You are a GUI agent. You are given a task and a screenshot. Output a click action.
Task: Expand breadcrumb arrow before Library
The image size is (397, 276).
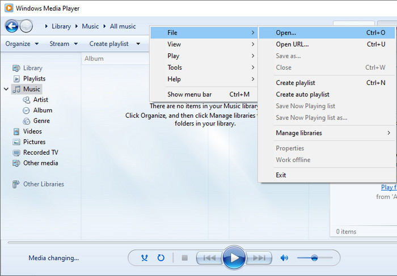pyautogui.click(x=46, y=26)
